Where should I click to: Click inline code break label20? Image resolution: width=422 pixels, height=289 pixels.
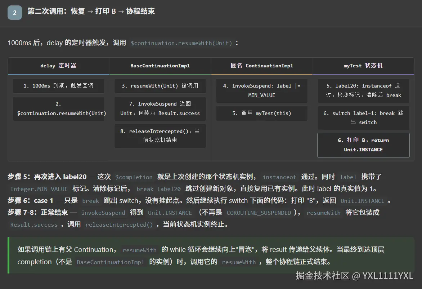click(x=158, y=189)
